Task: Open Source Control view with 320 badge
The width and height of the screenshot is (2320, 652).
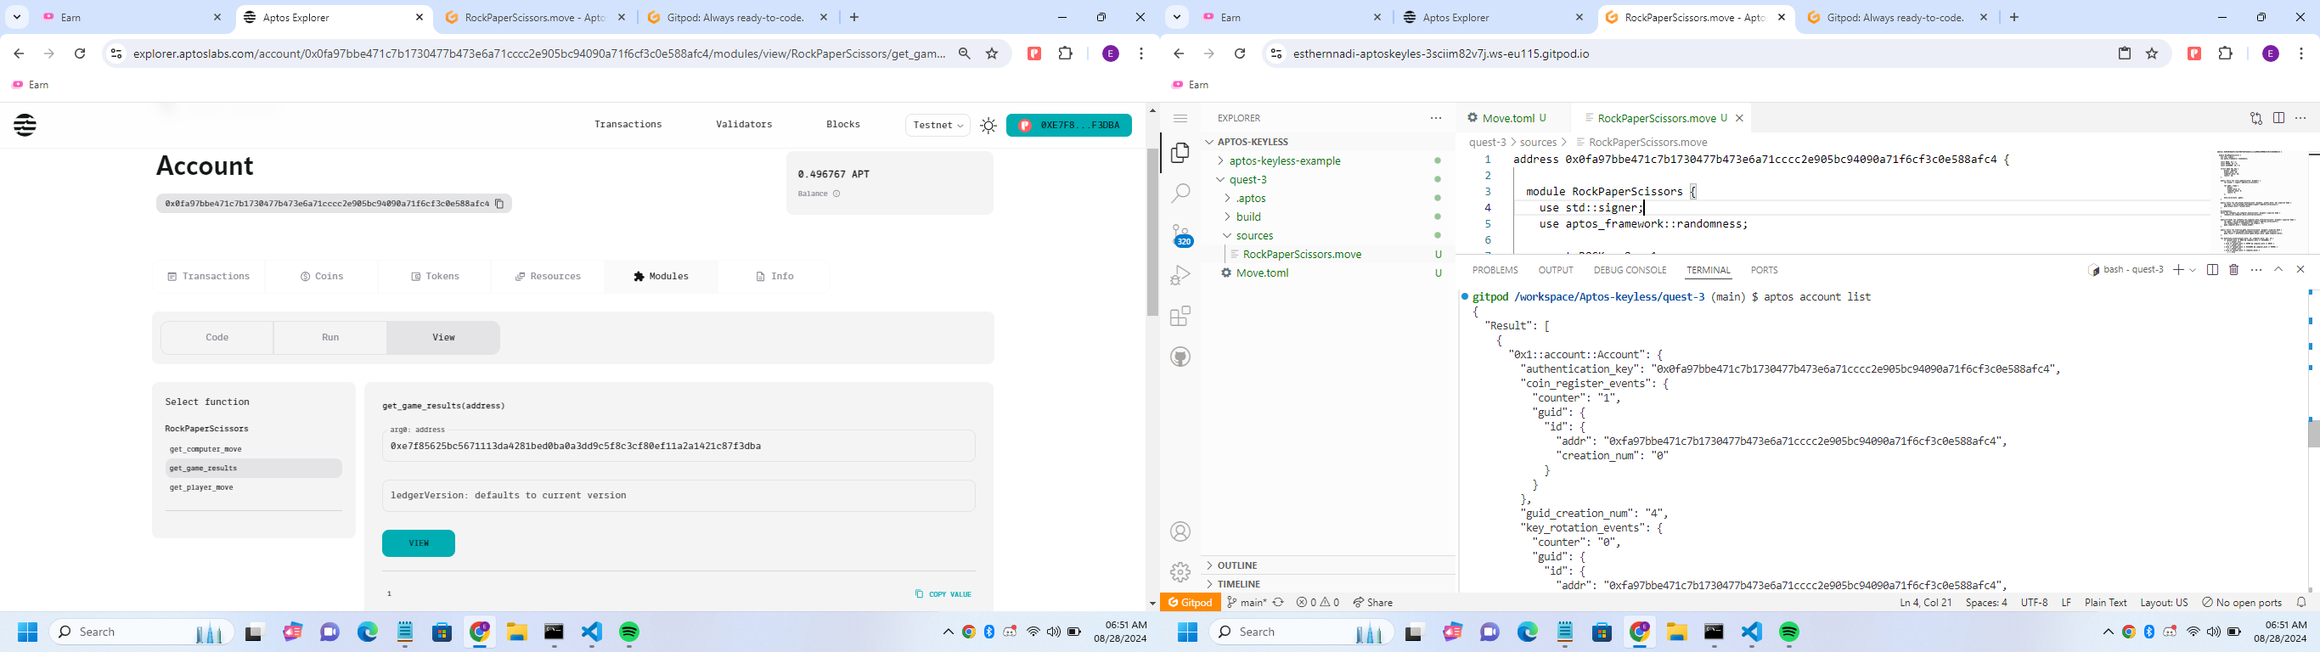Action: click(x=1180, y=235)
